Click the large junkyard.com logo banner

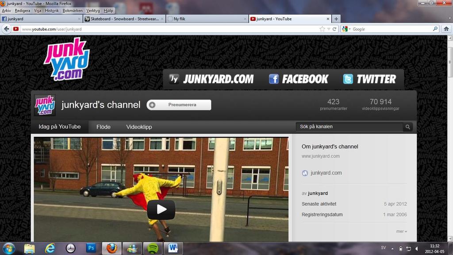(67, 59)
